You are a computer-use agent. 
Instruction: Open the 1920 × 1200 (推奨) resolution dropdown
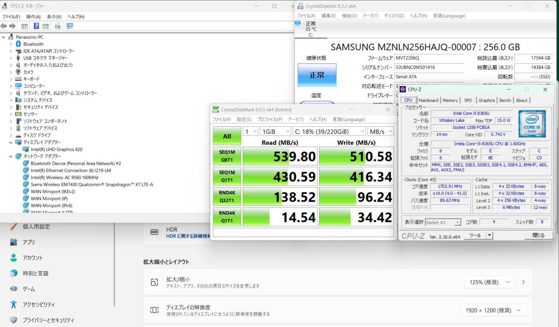pos(493,310)
